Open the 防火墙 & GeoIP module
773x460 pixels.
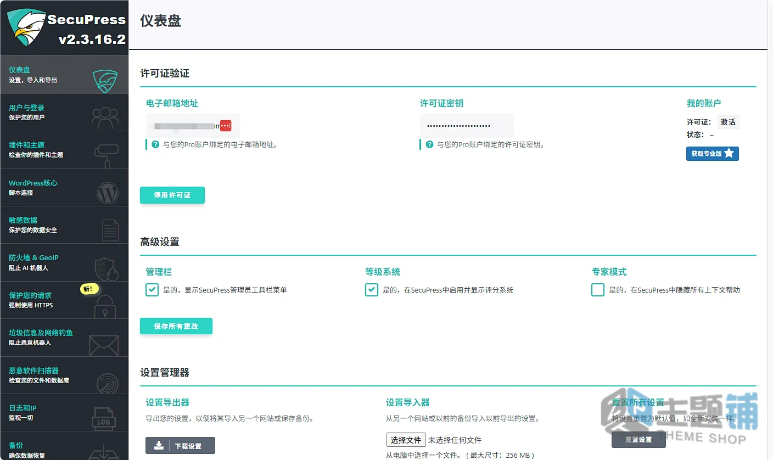point(64,262)
